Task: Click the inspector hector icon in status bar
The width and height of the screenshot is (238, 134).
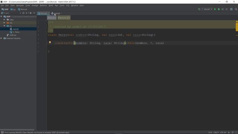Action: pos(233,133)
